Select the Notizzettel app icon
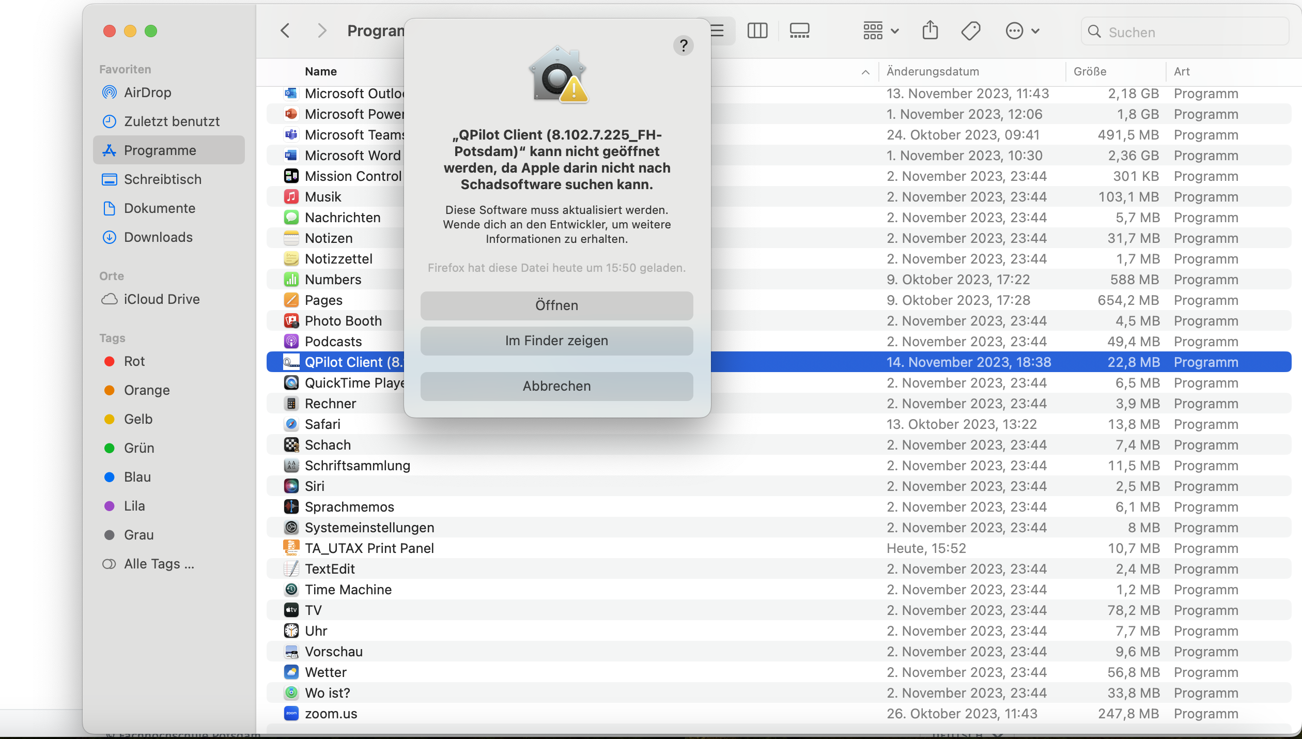This screenshot has height=739, width=1302. 291,259
